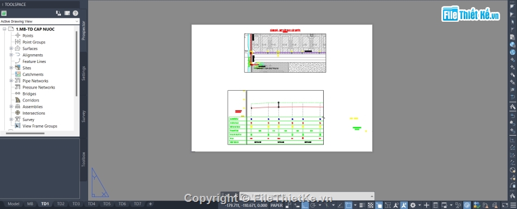The height and width of the screenshot is (209, 517).
Task: Toggle PAPER space button in status bar
Action: pos(276,205)
